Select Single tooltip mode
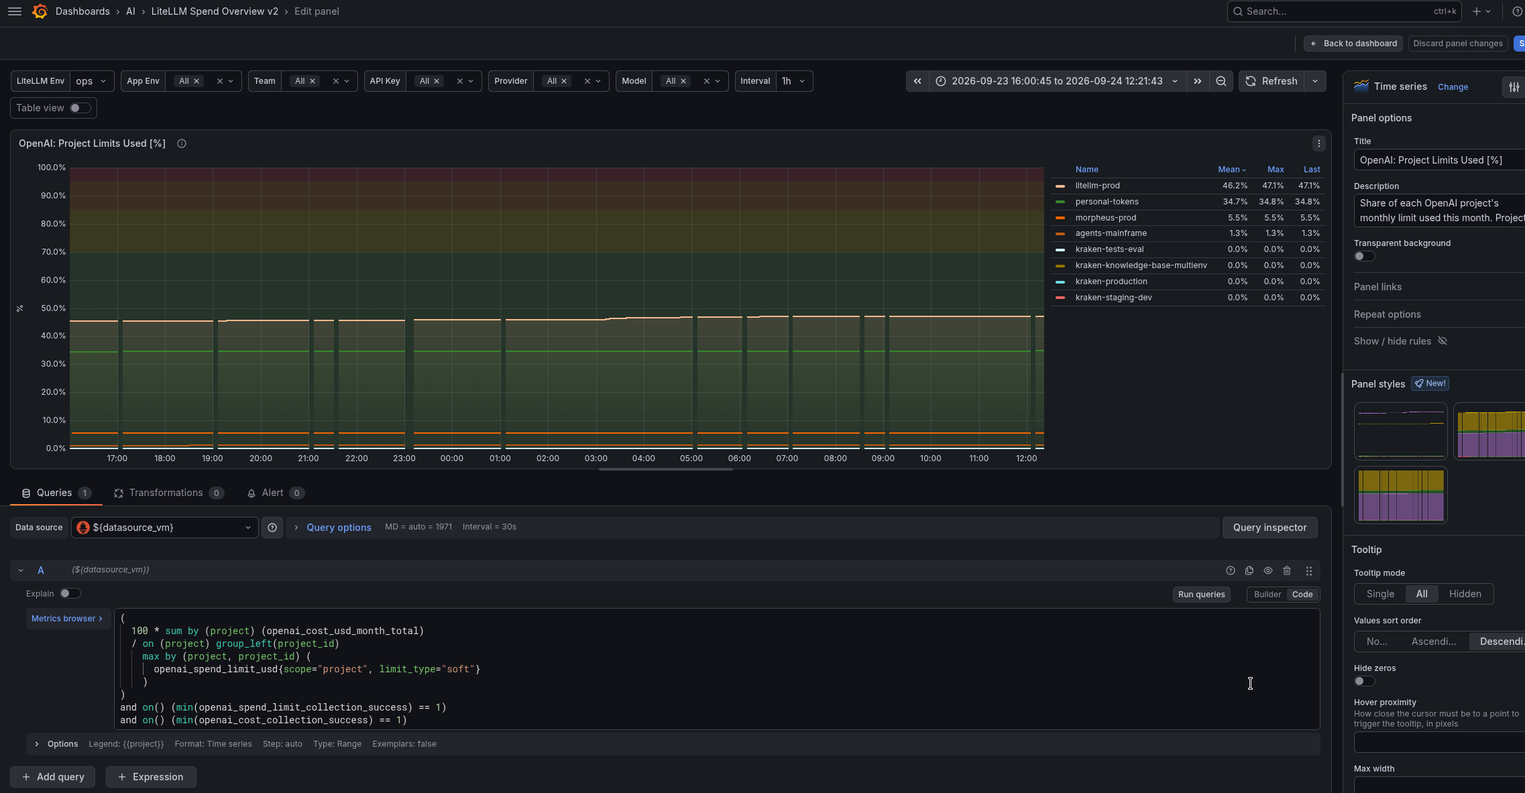The height and width of the screenshot is (793, 1525). tap(1380, 594)
